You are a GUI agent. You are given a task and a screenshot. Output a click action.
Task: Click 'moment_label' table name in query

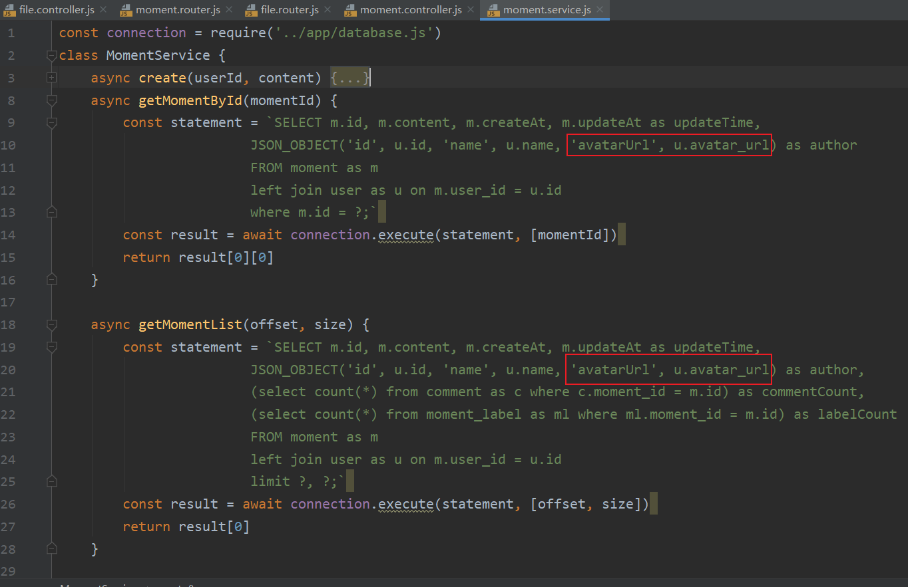474,414
